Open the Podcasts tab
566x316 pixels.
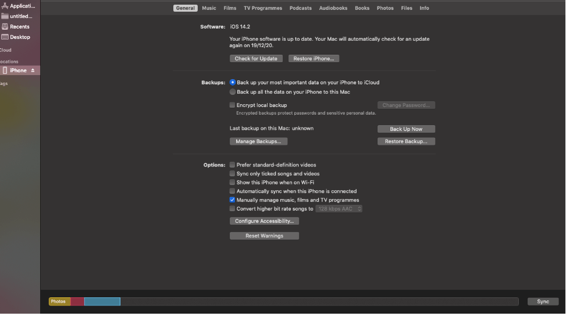pyautogui.click(x=300, y=8)
